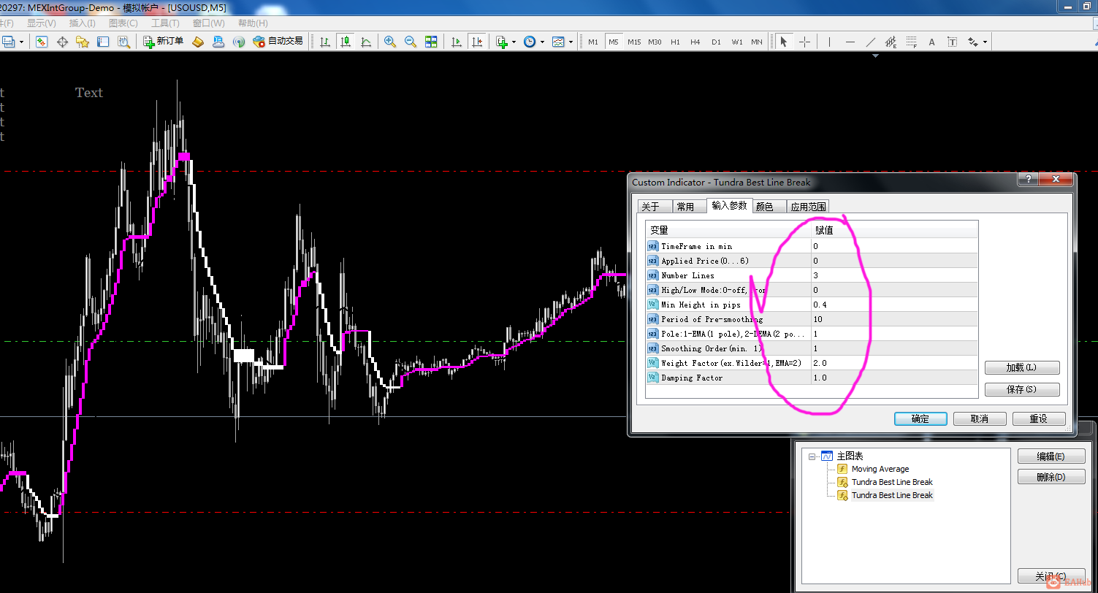Click the 新订单 new order button

[x=164, y=42]
